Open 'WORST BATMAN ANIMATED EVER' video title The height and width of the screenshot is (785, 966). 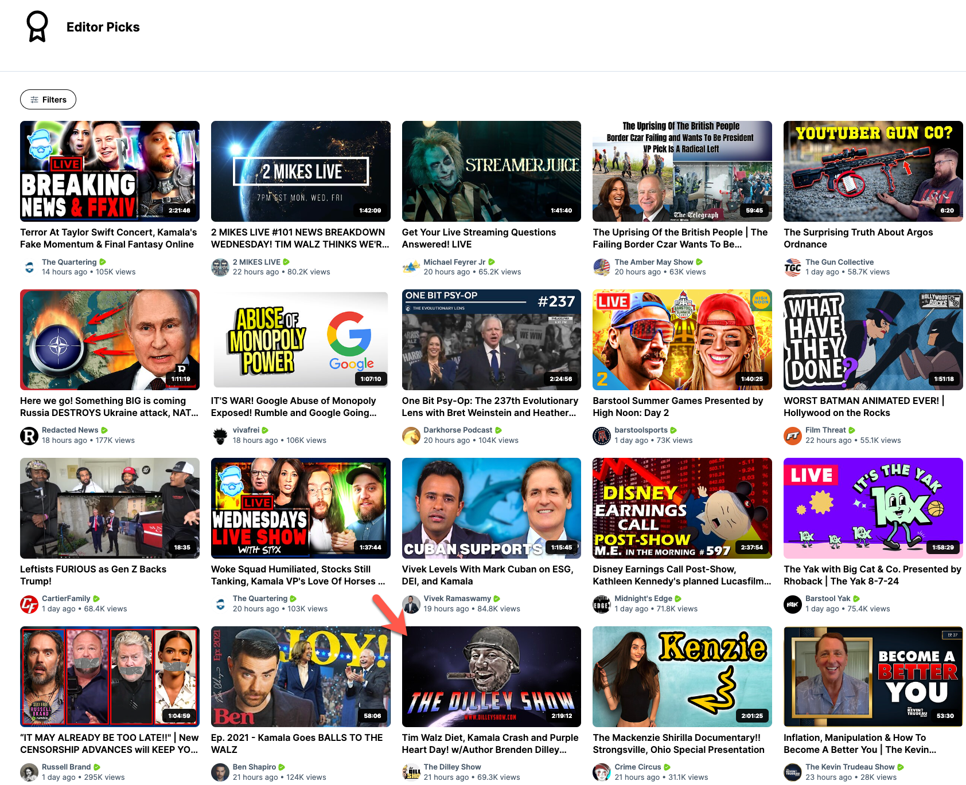click(863, 407)
